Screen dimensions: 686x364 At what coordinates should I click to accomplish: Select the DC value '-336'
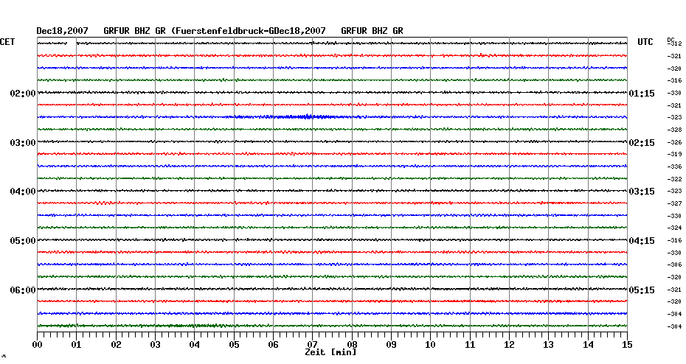[674, 167]
